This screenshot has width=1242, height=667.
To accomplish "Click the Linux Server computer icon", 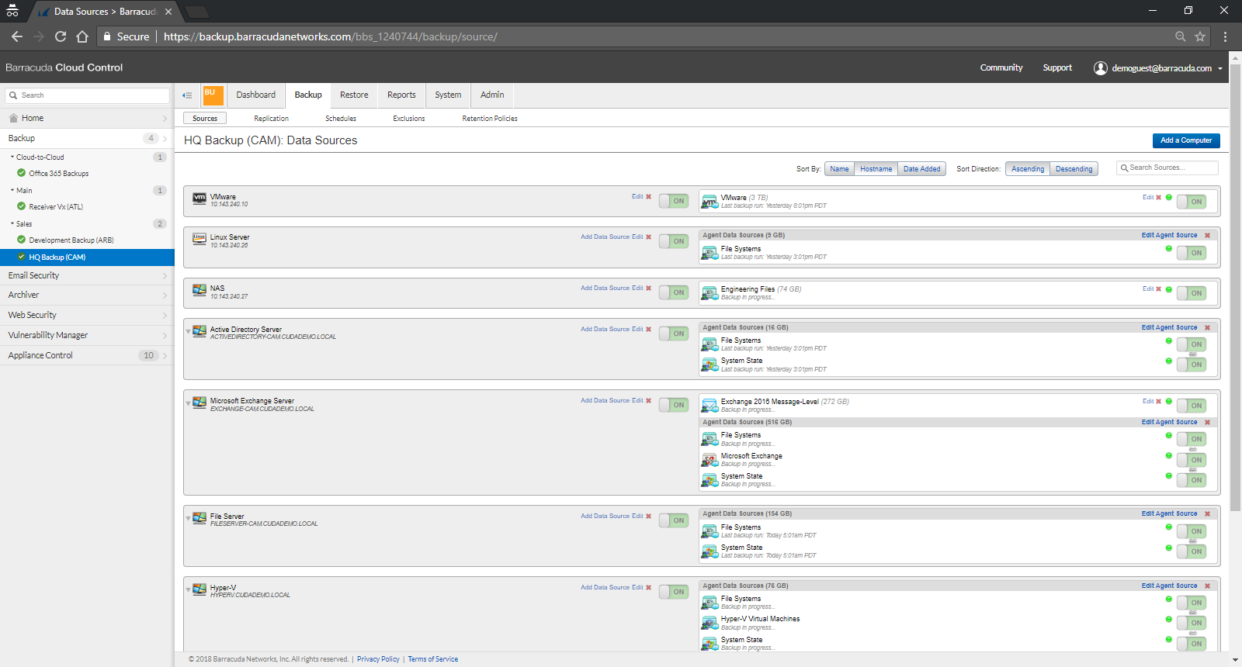I will coord(199,239).
